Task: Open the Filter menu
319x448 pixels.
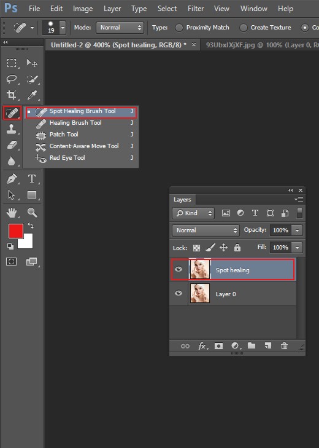Action: (196, 9)
